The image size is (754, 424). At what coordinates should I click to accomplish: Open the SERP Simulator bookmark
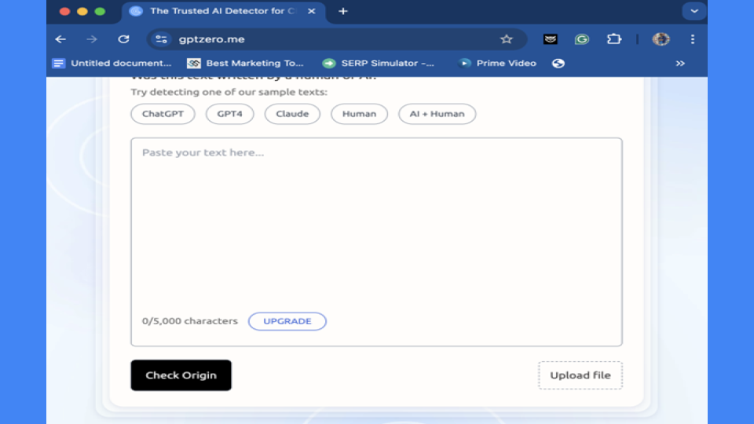click(x=379, y=64)
